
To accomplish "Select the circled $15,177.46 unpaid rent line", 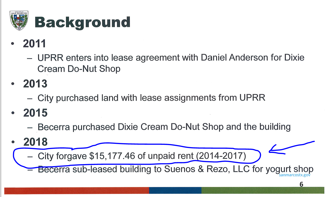I will pos(142,156).
